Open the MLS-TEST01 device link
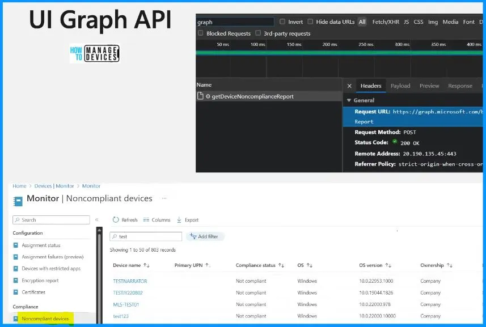Screen dimensions: 486x327 click(x=126, y=304)
